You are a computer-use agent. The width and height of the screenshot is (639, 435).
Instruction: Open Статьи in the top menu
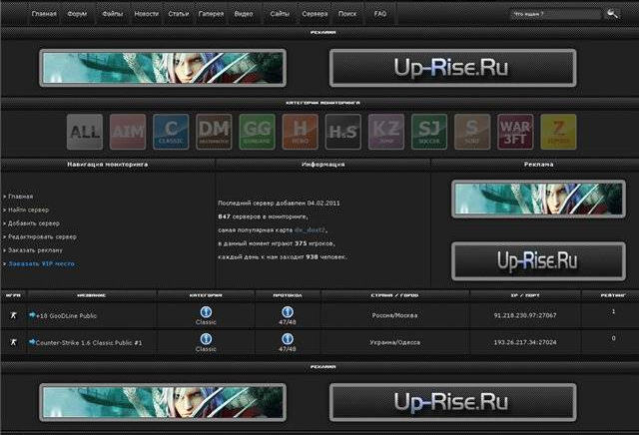(179, 13)
